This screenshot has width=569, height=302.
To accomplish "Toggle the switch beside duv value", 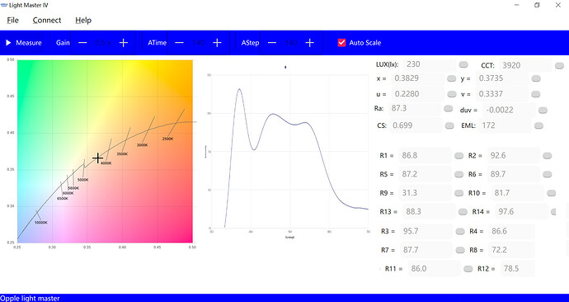I will point(543,111).
